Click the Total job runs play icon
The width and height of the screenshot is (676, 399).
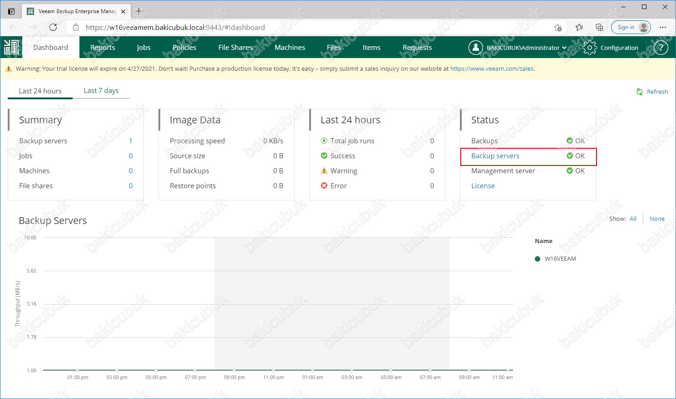point(324,141)
